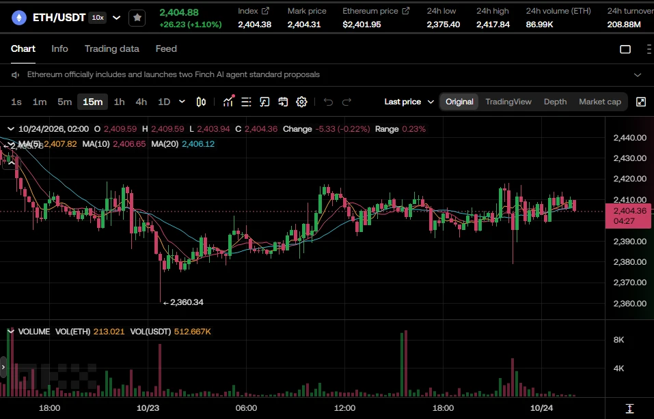
Task: Click the Ethereum coin logo
Action: click(18, 18)
